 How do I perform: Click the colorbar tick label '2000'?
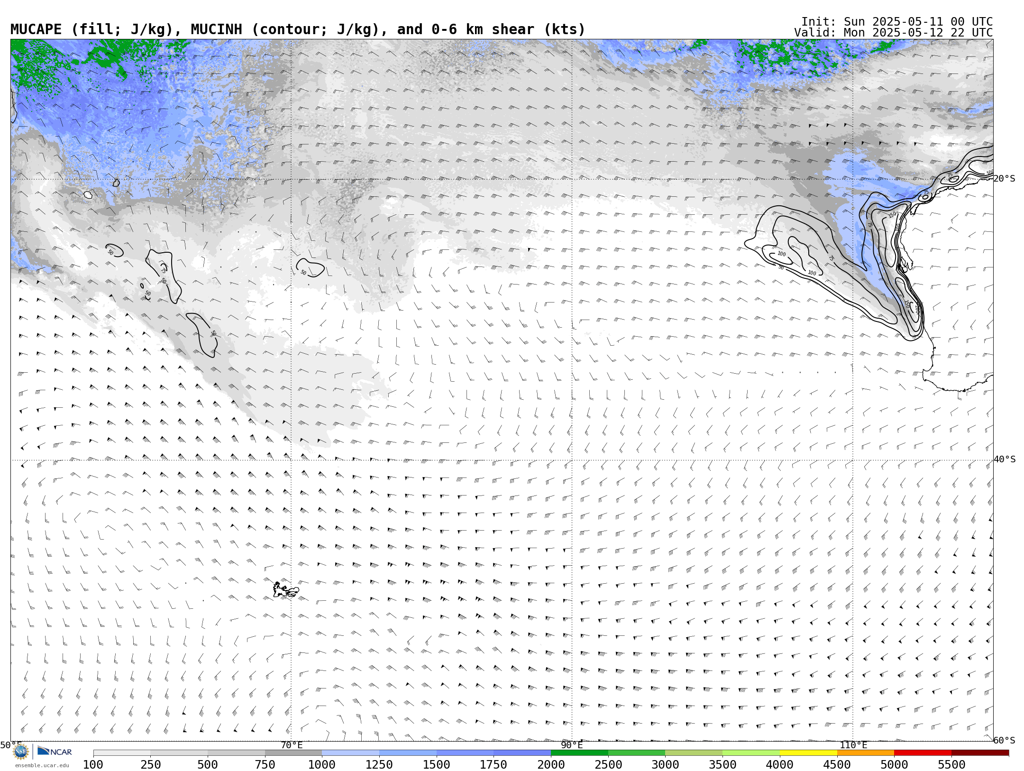tap(551, 765)
